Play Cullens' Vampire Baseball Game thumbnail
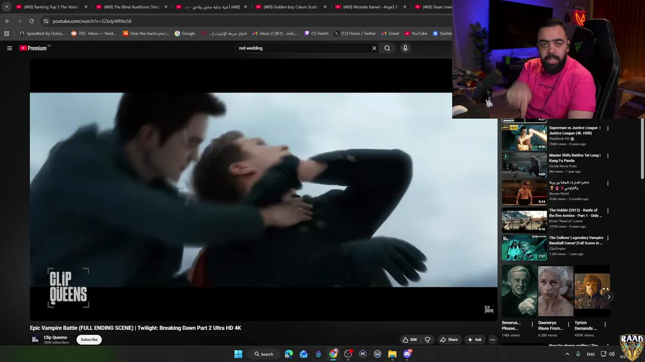The width and height of the screenshot is (645, 362). click(x=524, y=247)
